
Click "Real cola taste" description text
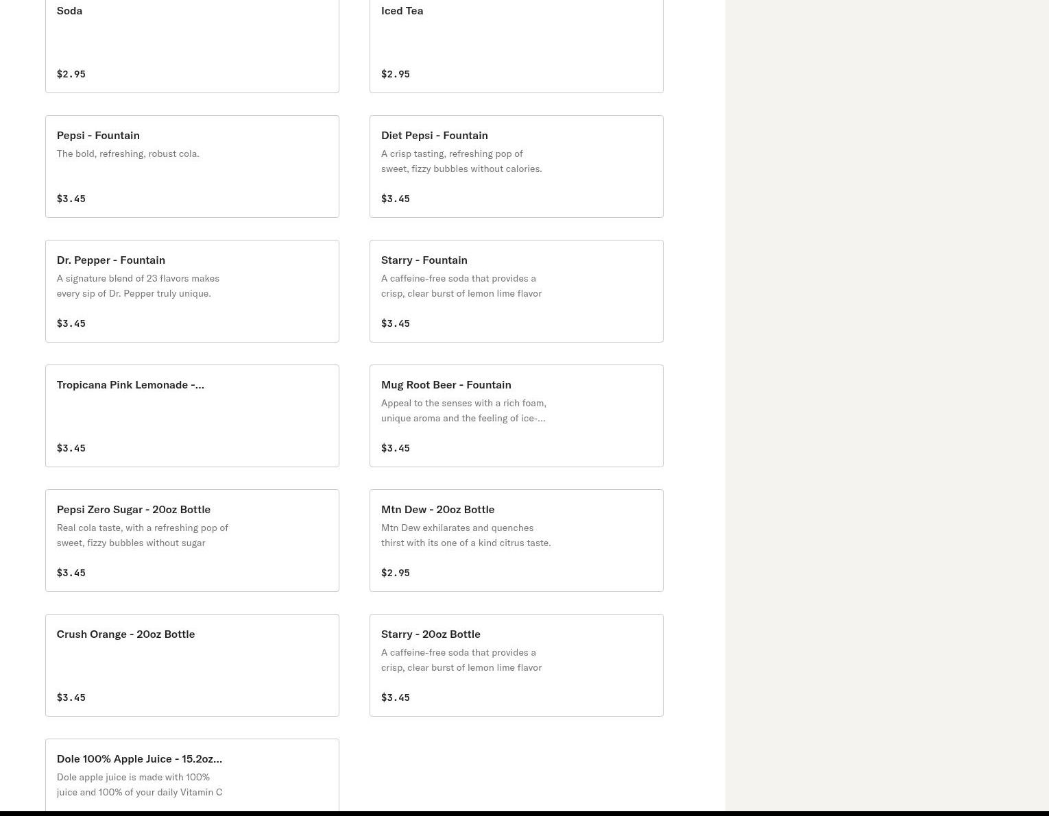143,535
